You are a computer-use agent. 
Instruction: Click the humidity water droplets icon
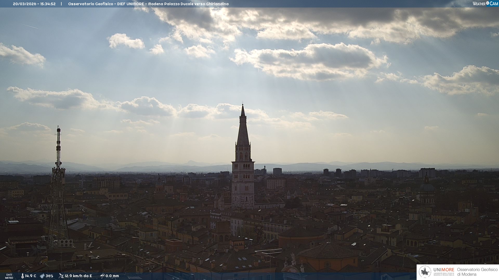click(x=42, y=276)
